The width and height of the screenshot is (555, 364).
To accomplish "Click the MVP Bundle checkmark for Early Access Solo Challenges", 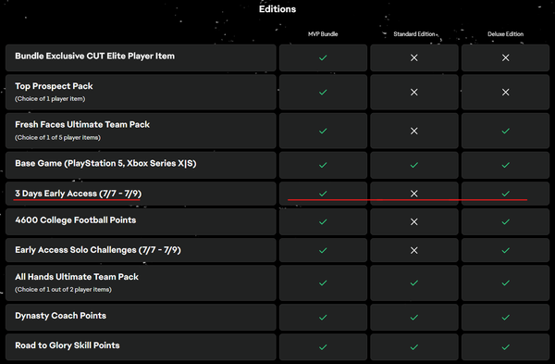I will coord(323,251).
